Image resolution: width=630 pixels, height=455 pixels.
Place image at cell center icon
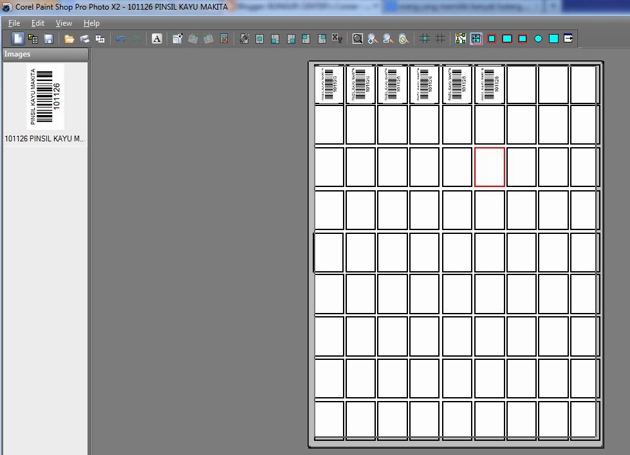260,39
